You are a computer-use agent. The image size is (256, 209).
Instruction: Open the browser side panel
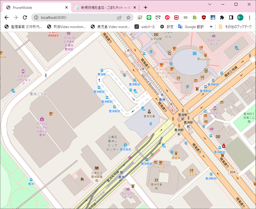(231, 17)
